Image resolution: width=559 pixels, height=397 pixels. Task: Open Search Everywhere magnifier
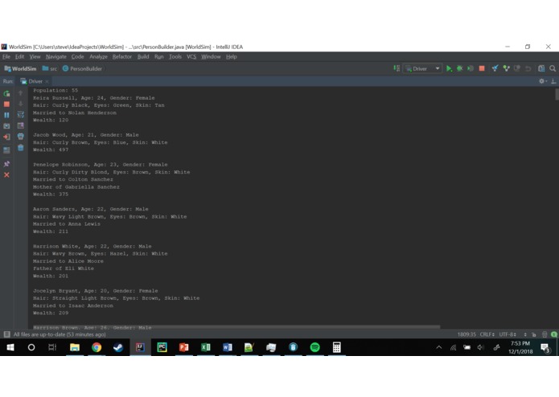(553, 68)
